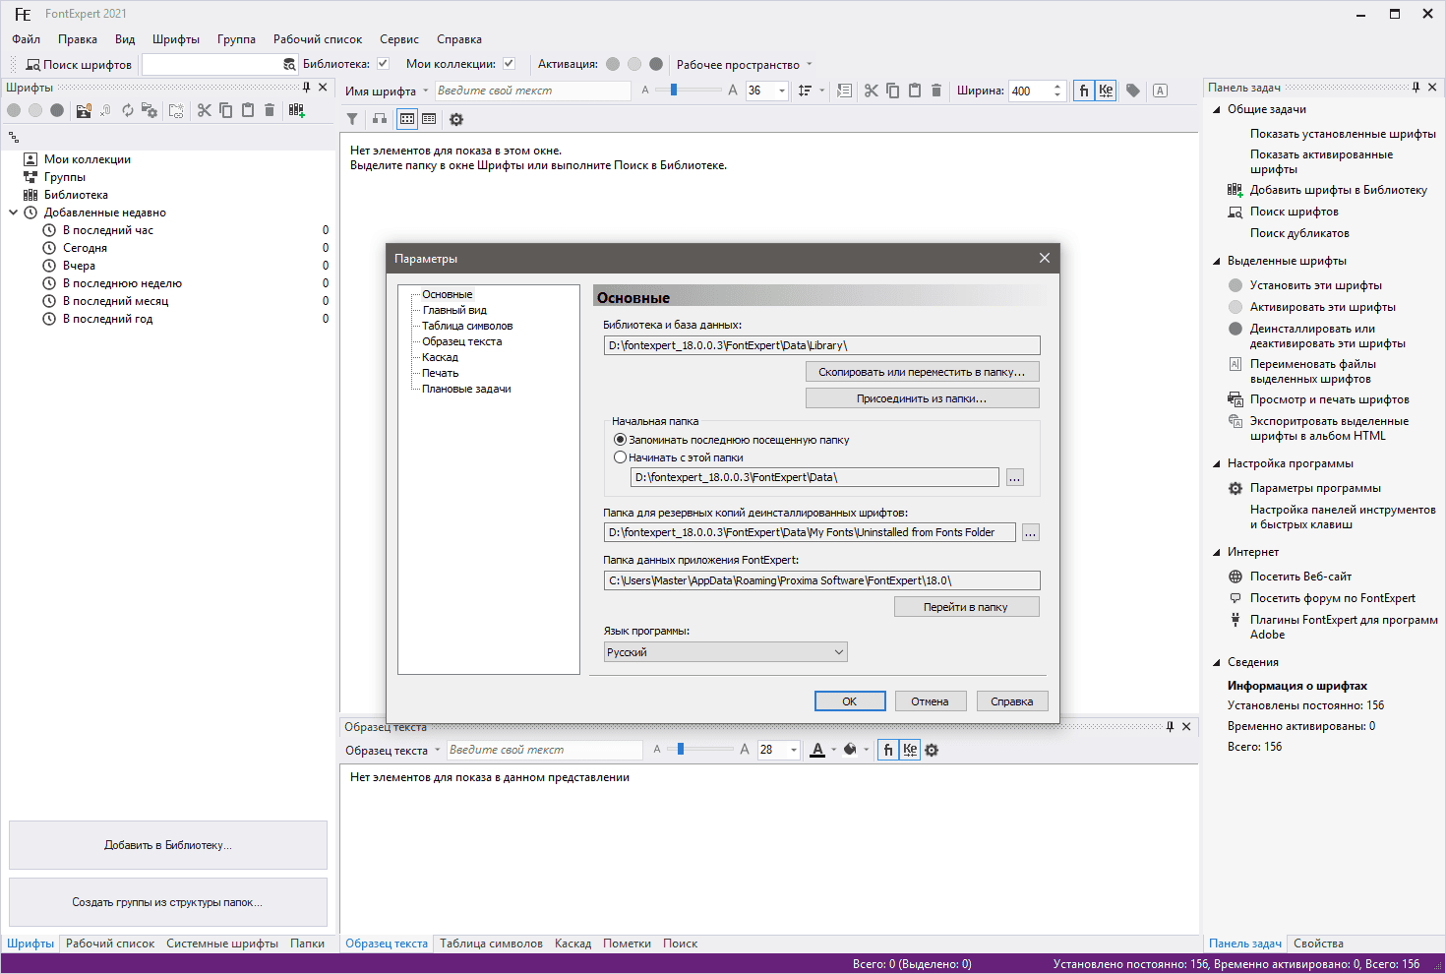The width and height of the screenshot is (1446, 974).
Task: Click the paste clipboard icon in preview toolbar
Action: click(x=915, y=91)
